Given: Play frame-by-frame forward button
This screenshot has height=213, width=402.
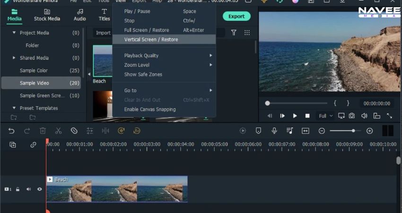Looking at the screenshot, I should point(282,116).
